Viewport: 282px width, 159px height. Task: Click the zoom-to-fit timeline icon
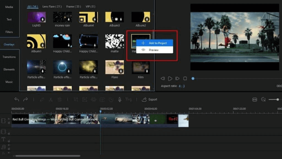[x=255, y=100]
